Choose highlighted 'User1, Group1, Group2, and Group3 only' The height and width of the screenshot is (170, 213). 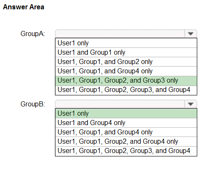click(x=126, y=81)
